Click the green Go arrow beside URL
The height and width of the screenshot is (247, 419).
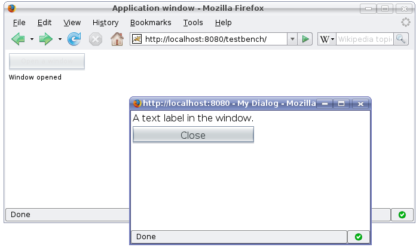click(305, 39)
